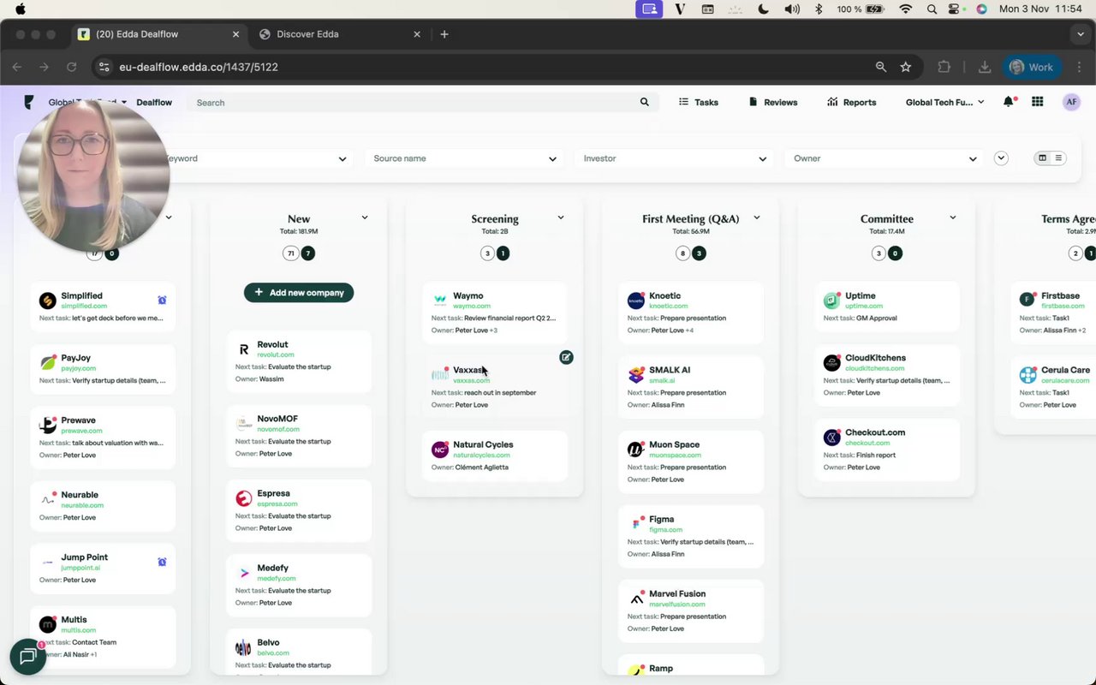Screen dimensions: 1096x685
Task: Open the chat support bubble icon
Action: pyautogui.click(x=27, y=657)
